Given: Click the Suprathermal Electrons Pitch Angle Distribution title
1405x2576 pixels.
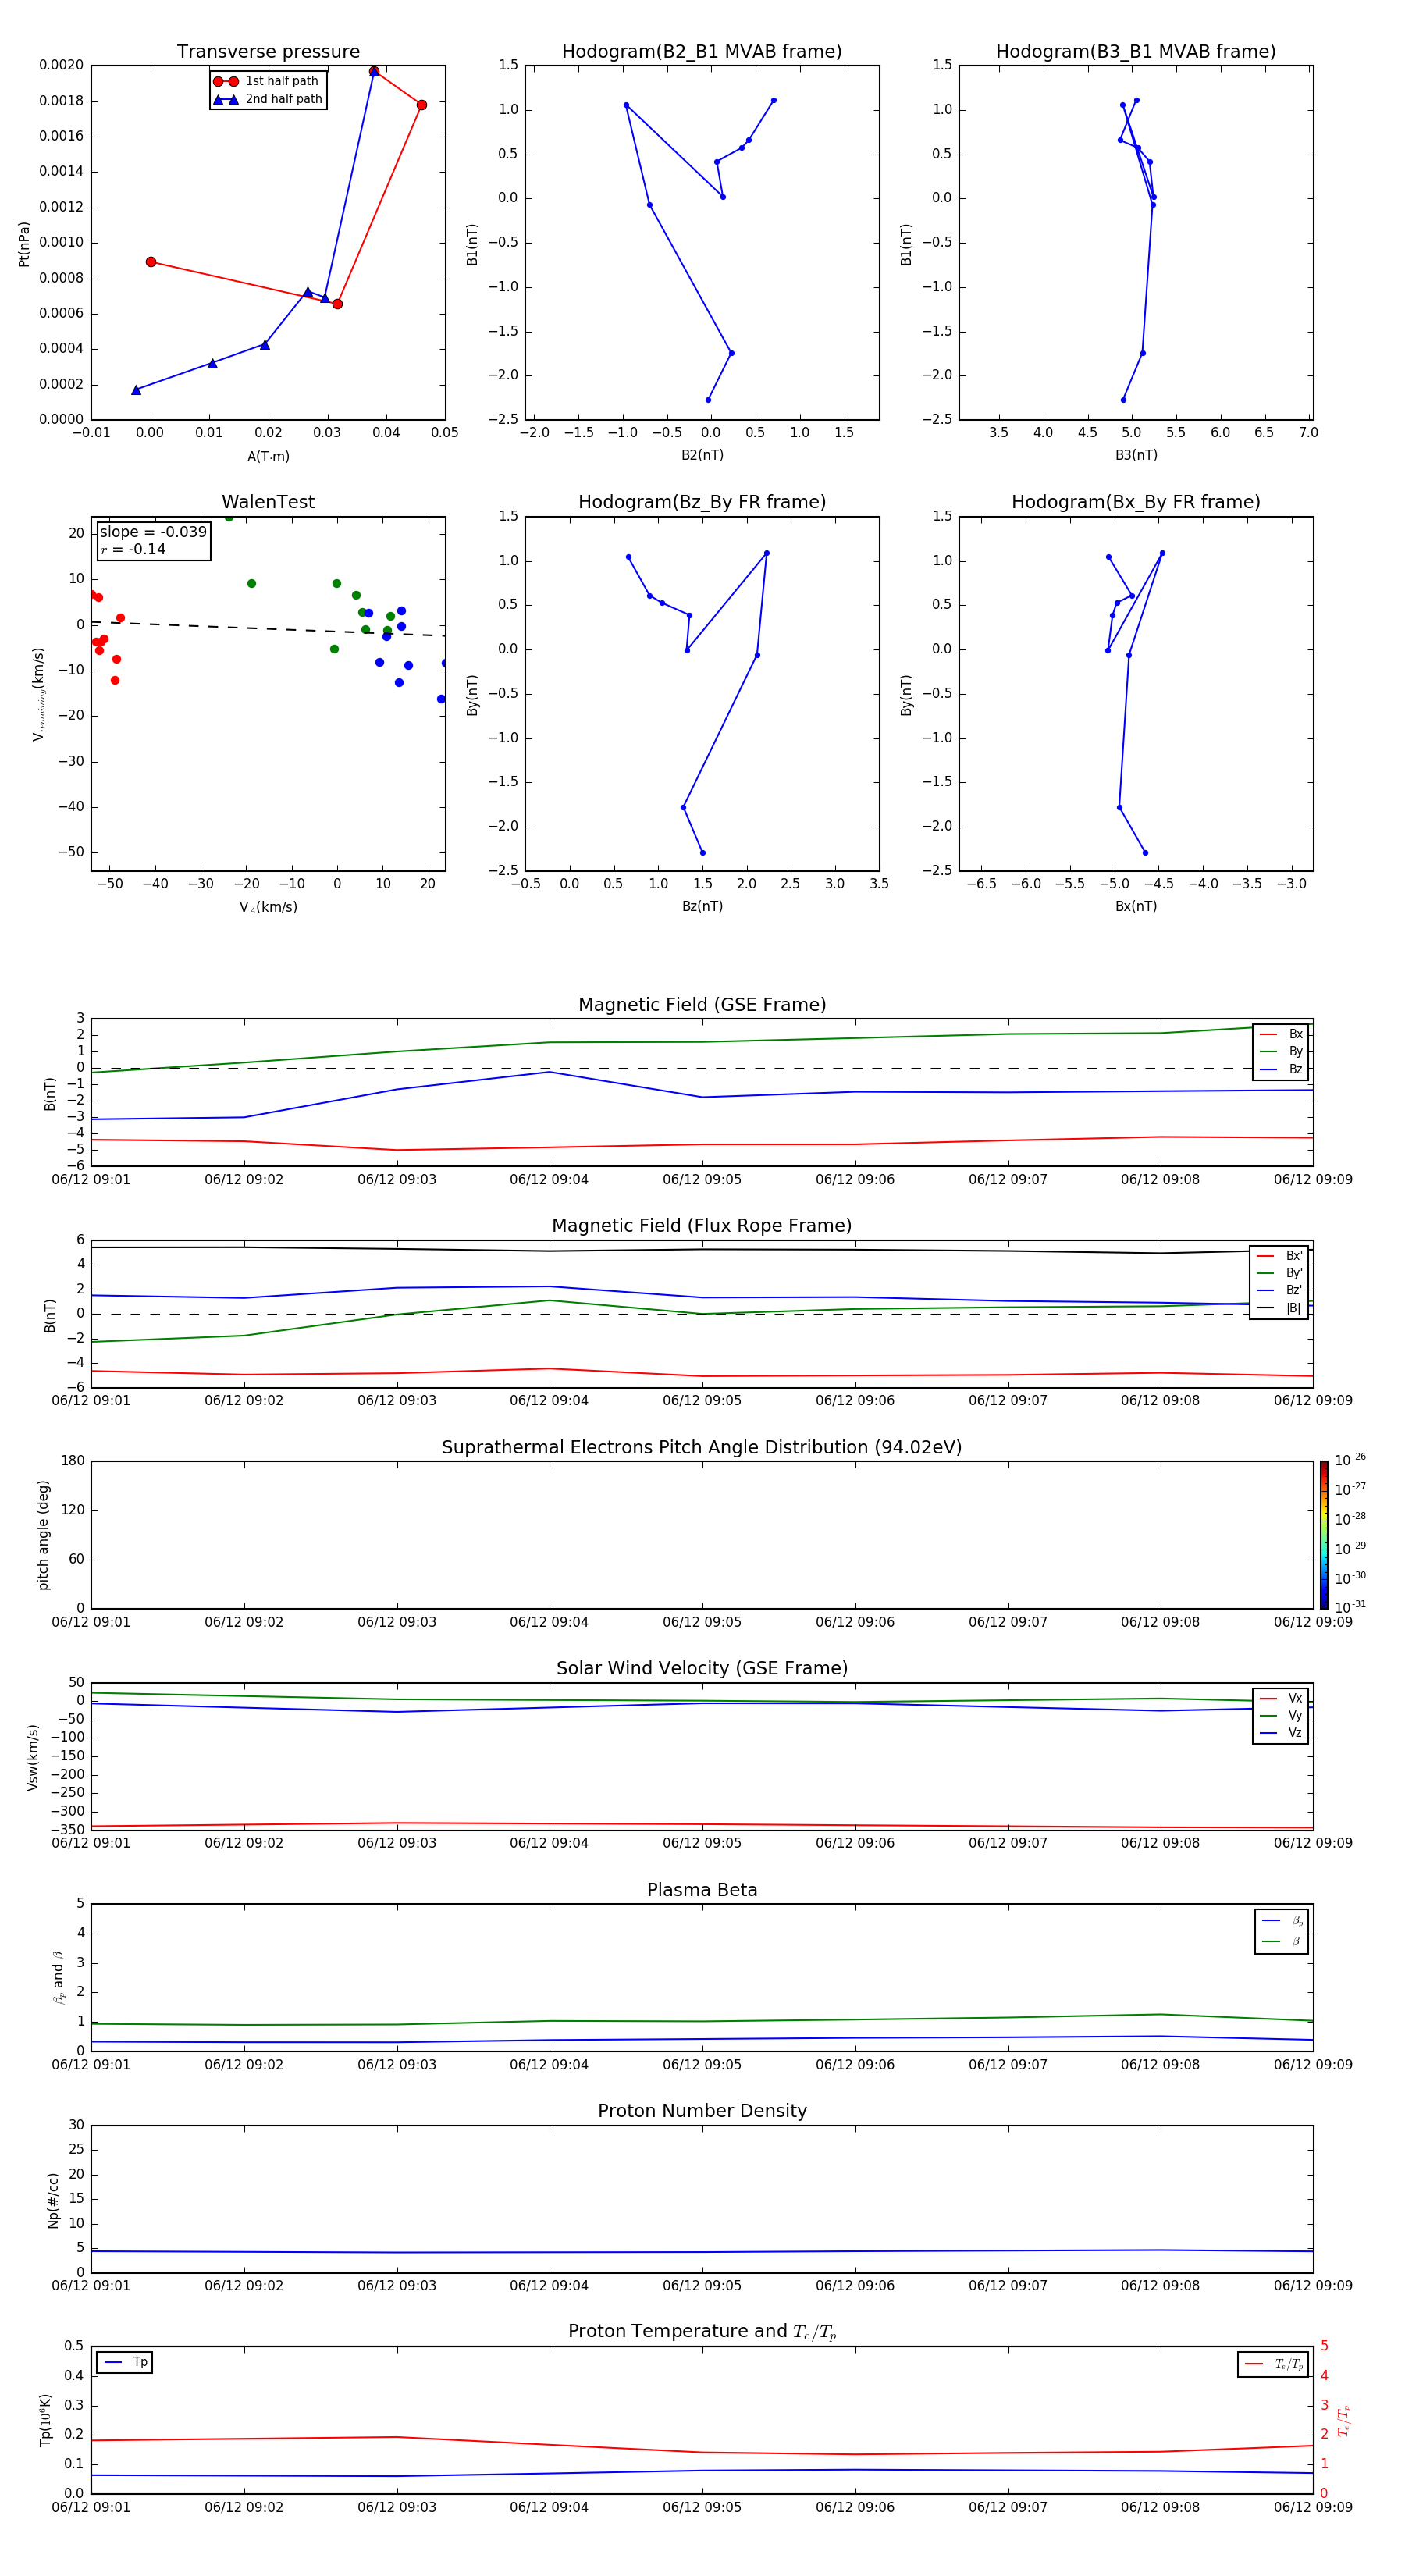Looking at the screenshot, I should (702, 1448).
